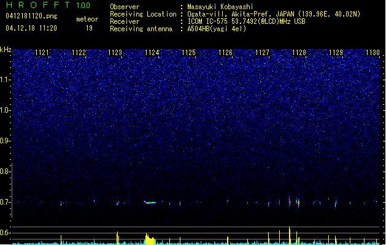Click the tallest yellow power spike near 1128
The image size is (386, 245).
[x=290, y=236]
